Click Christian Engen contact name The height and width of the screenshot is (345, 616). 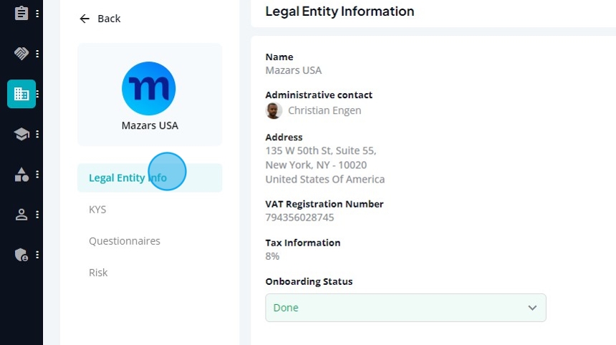tap(324, 111)
